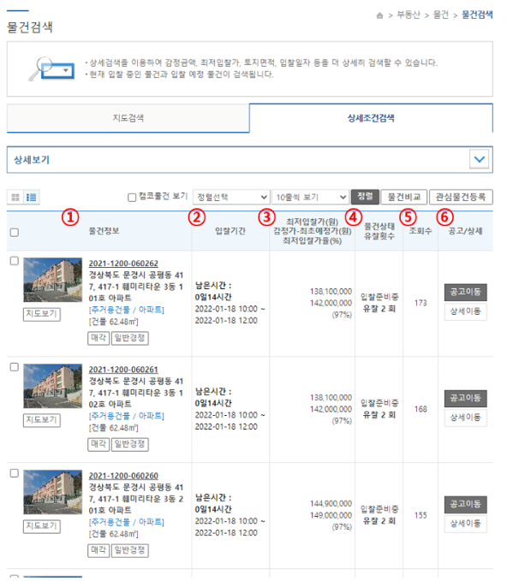This screenshot has height=581, width=513.
Task: Click 일반경쟁 tag of item 060260
Action: pos(130,550)
